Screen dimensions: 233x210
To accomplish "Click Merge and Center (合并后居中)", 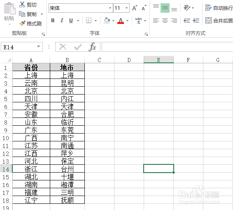I will tap(219, 21).
